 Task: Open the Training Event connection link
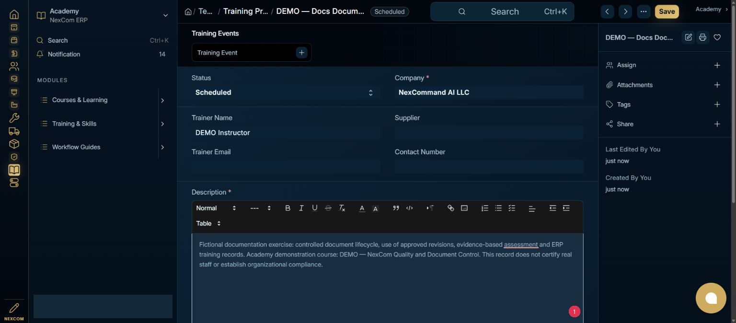[218, 53]
